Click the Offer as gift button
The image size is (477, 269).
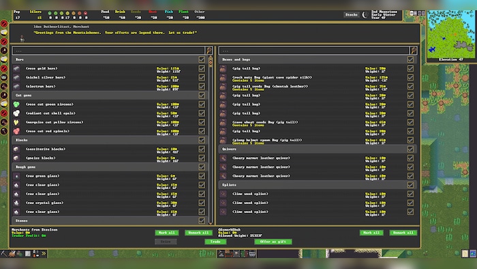[273, 242]
